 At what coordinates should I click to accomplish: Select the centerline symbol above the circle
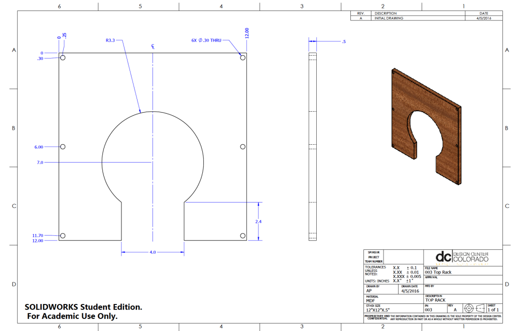pos(153,46)
